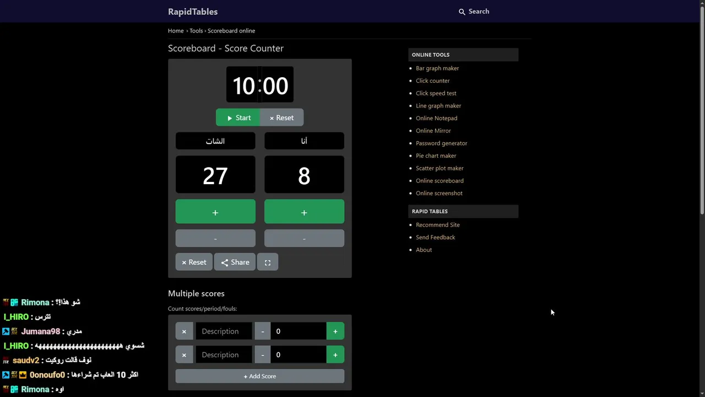Open Tools breadcrumb link
Screen dimensions: 705x397
coord(196,31)
